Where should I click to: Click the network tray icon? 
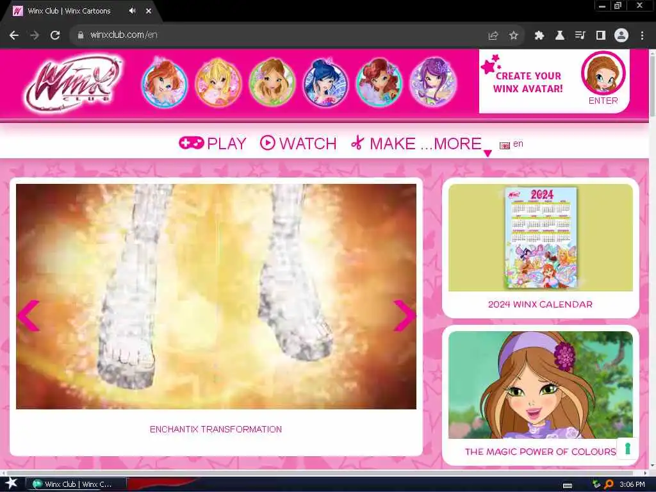coord(596,484)
